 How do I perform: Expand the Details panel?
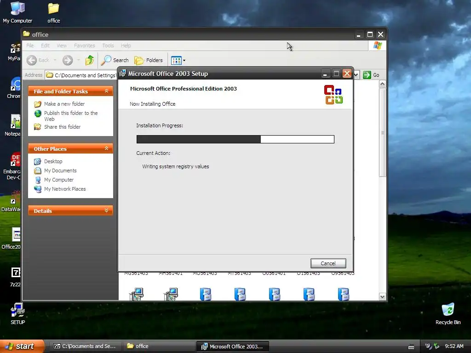tap(106, 211)
